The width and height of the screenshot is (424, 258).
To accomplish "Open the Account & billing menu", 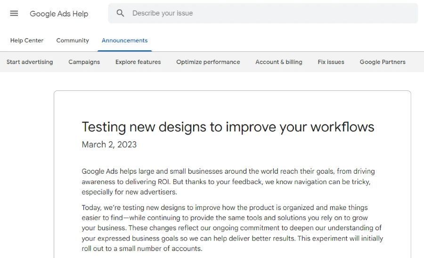I will [x=279, y=62].
